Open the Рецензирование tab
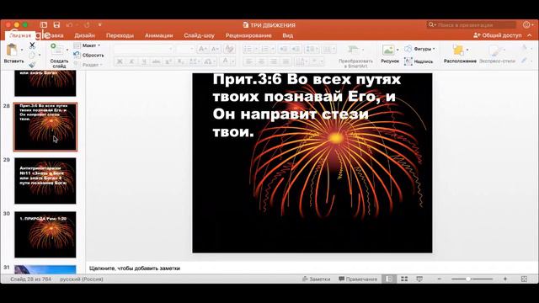Screen dimensions: 539x303 tap(248, 35)
